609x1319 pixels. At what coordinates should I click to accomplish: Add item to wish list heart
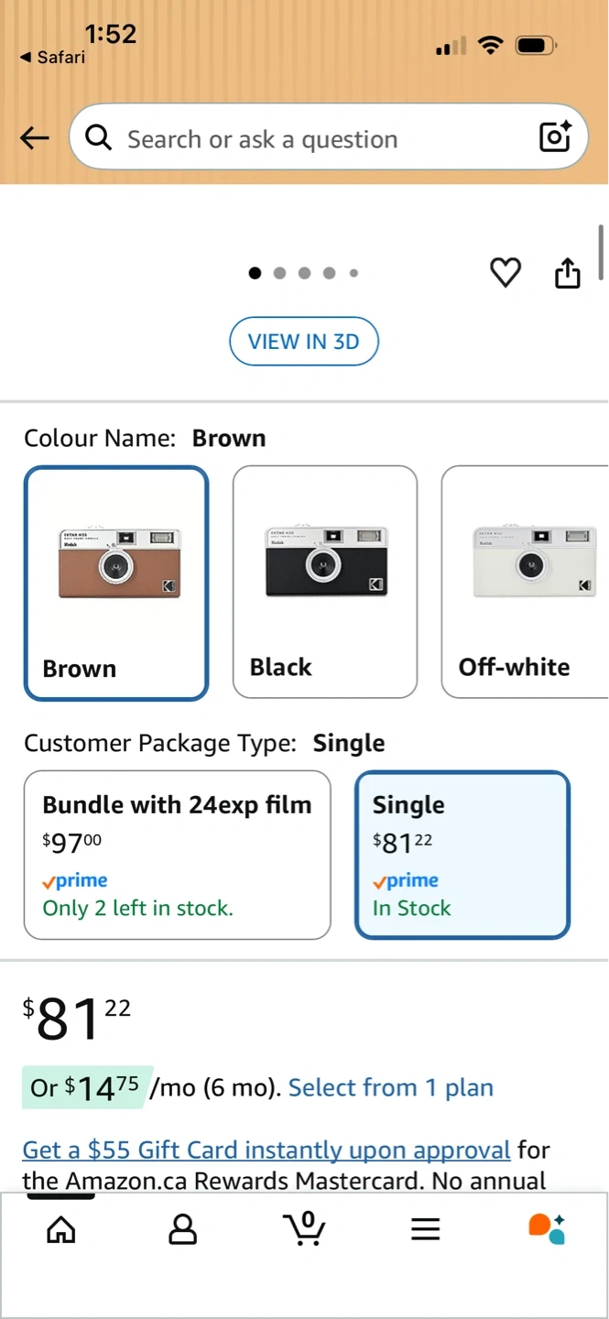click(506, 272)
